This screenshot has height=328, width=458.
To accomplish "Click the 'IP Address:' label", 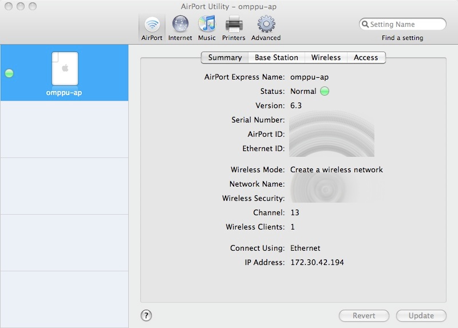I will pos(264,262).
